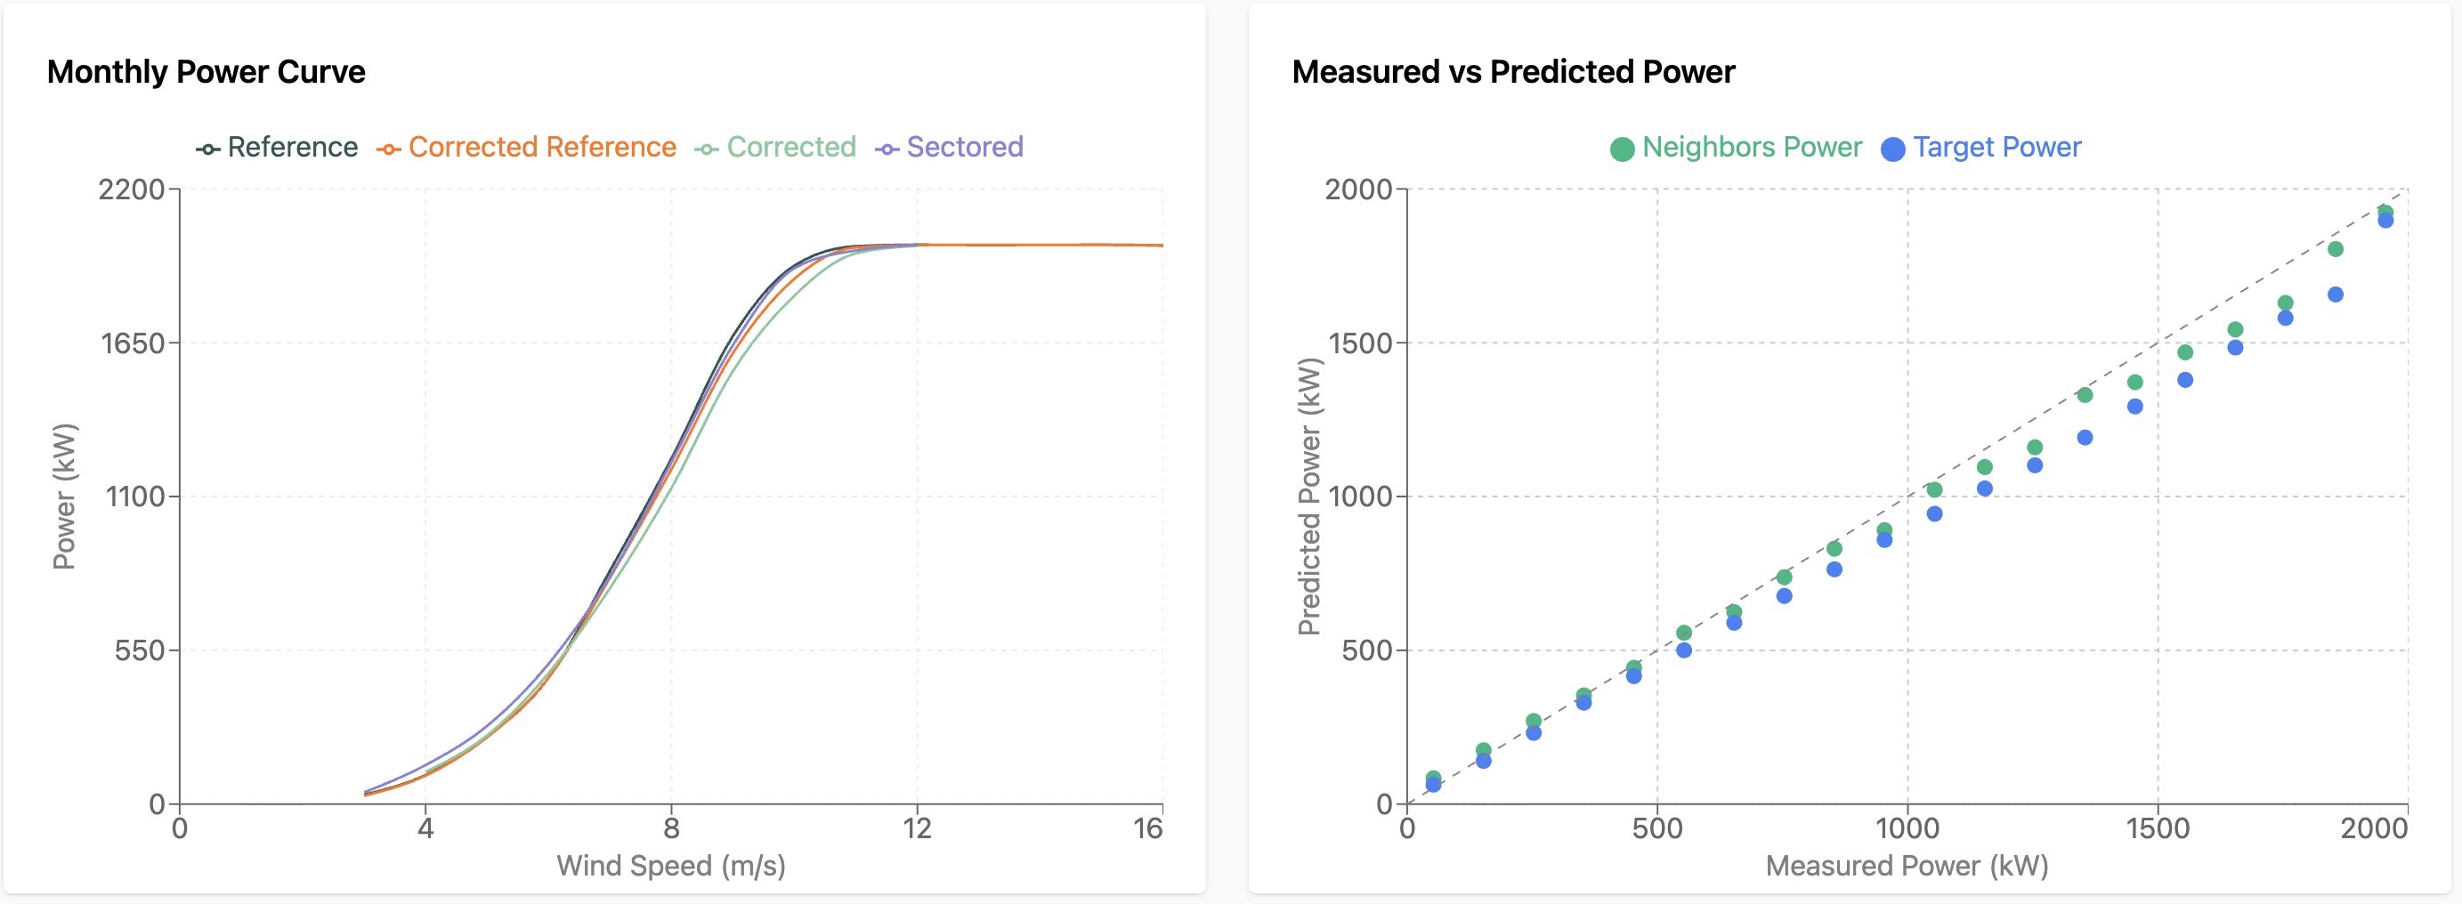Click the Monthly Power Curve title

click(207, 72)
